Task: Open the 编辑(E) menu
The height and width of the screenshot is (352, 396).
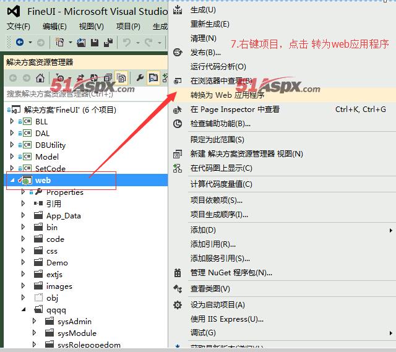Action: (55, 26)
